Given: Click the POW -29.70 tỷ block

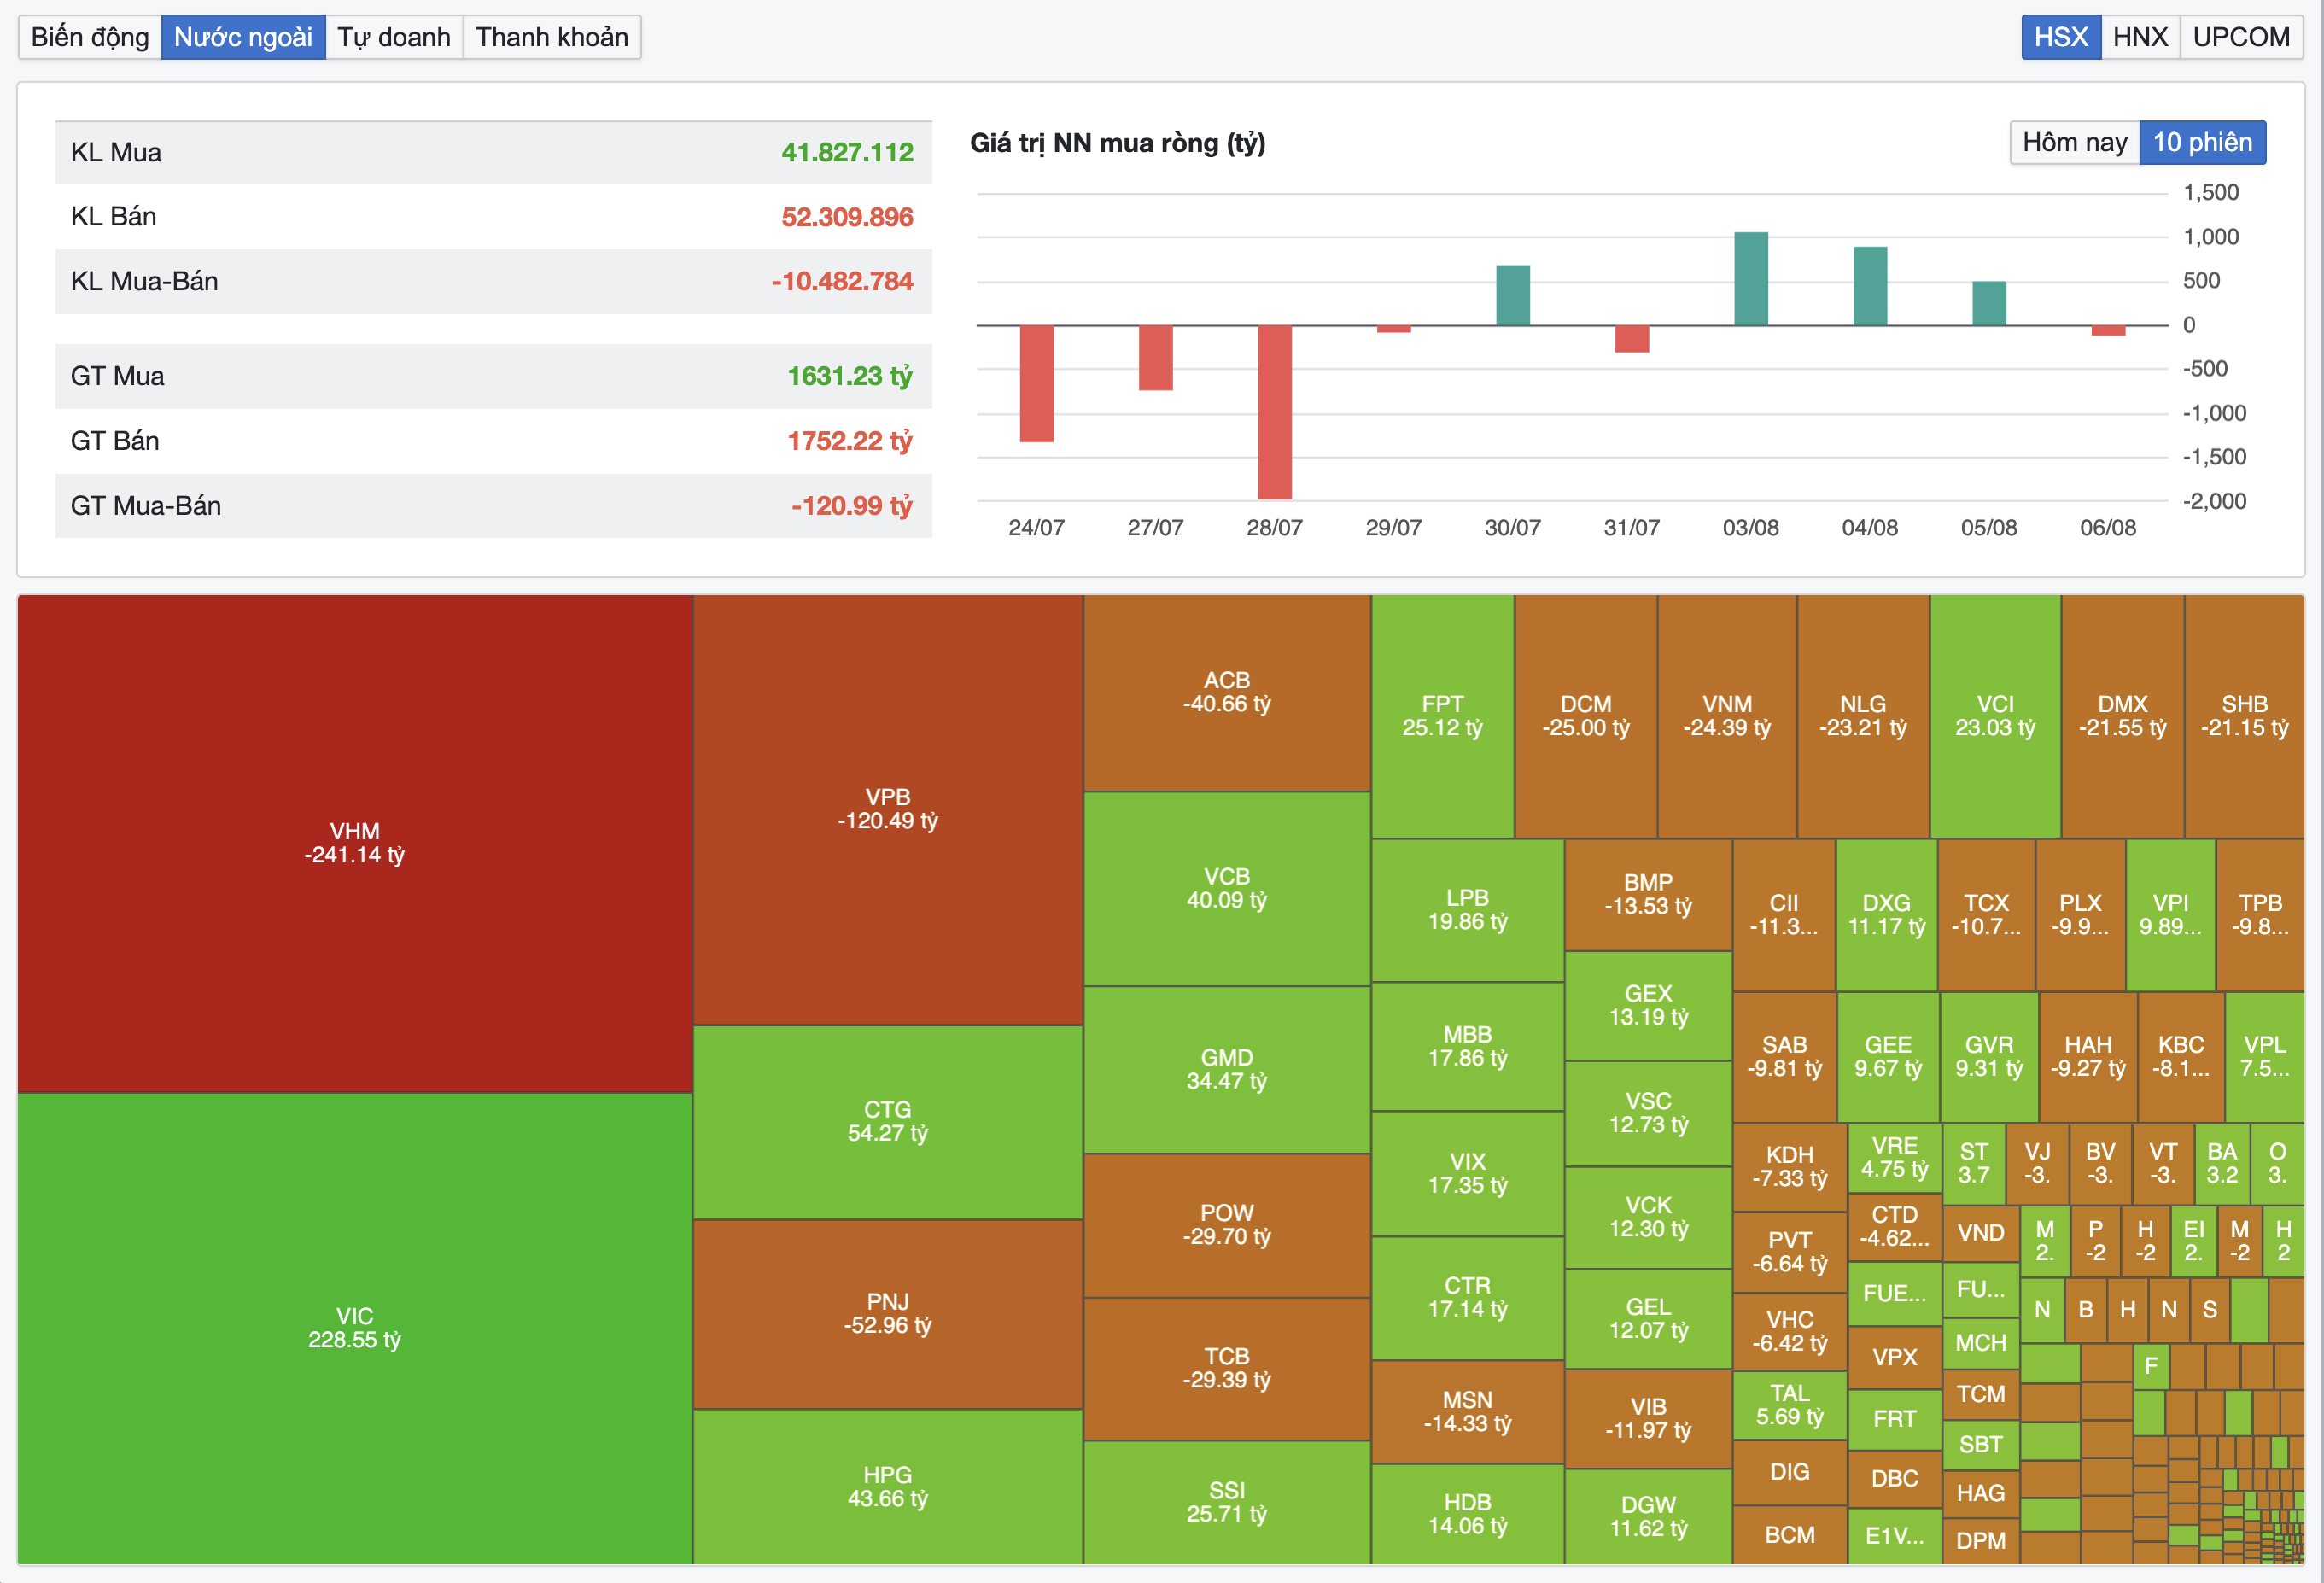Looking at the screenshot, I should [1227, 1225].
